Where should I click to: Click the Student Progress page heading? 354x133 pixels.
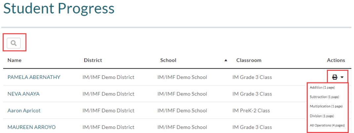(59, 9)
